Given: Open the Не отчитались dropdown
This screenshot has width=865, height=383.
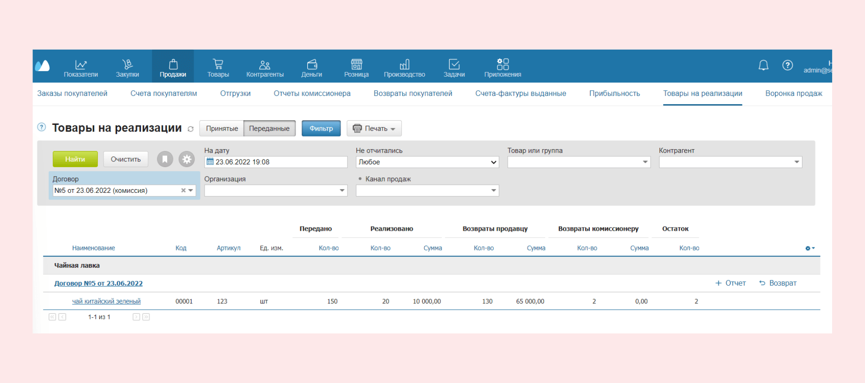Looking at the screenshot, I should click(427, 162).
